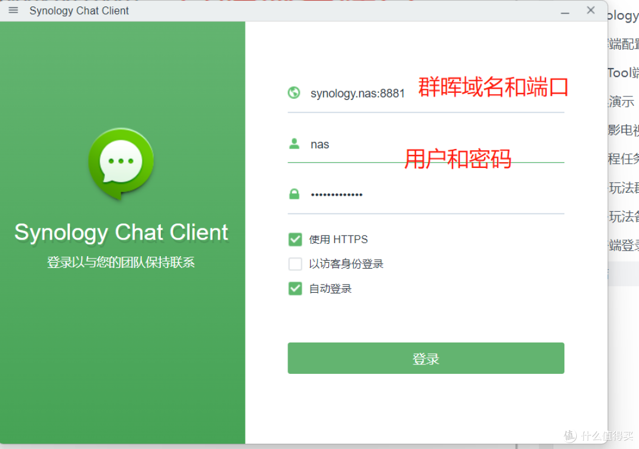Click the green checkmark on 使用 HTTPS
The width and height of the screenshot is (639, 449).
(295, 239)
